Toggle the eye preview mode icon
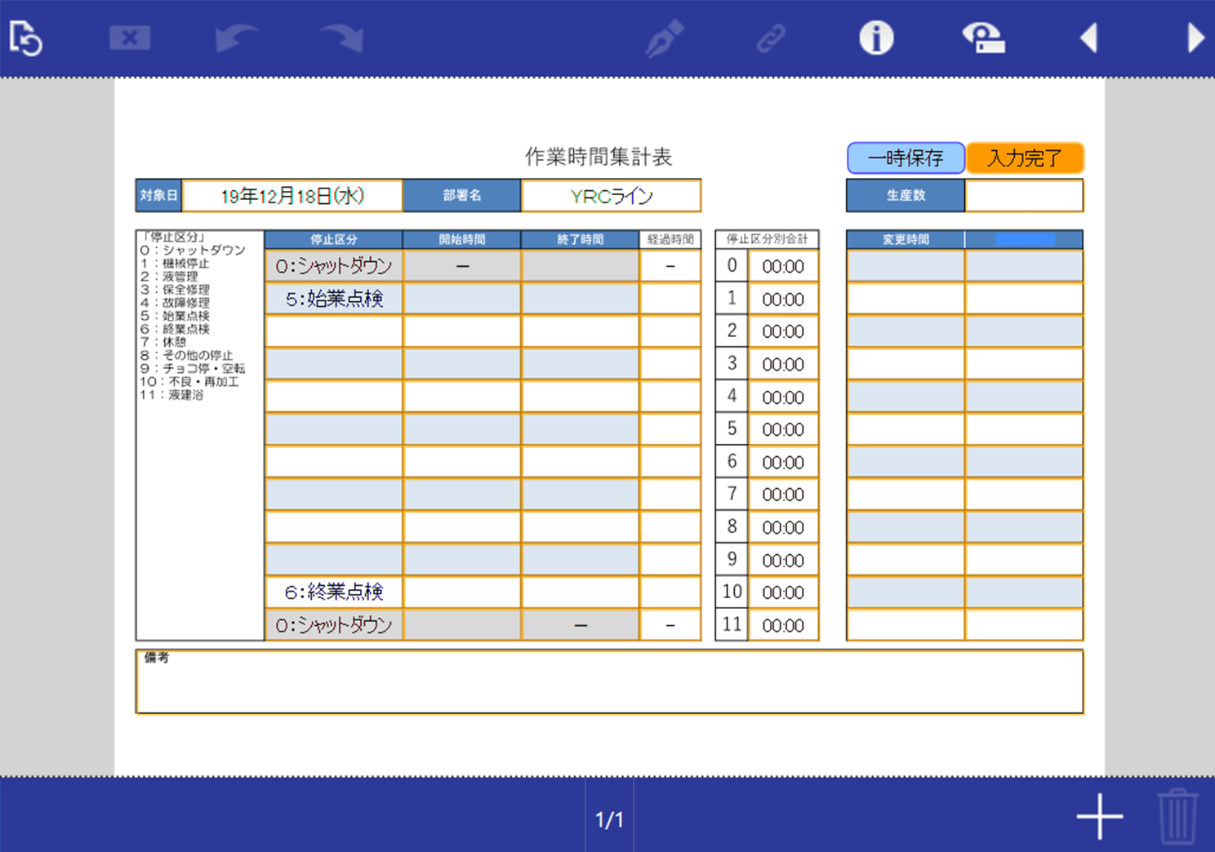 (983, 38)
